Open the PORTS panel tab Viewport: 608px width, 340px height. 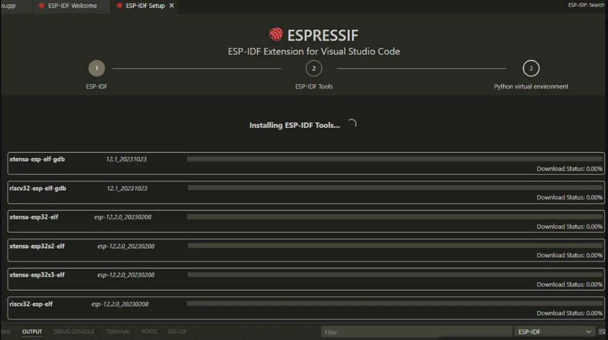[x=149, y=332]
